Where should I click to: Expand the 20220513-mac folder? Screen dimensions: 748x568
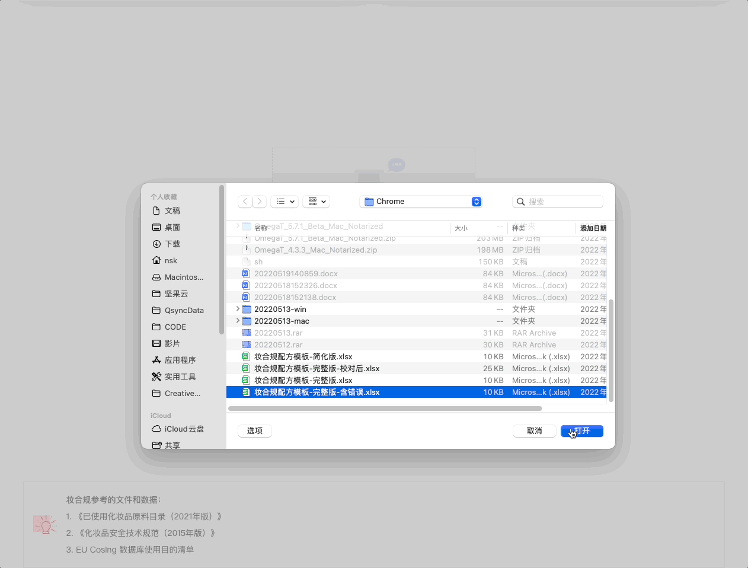[x=238, y=321]
